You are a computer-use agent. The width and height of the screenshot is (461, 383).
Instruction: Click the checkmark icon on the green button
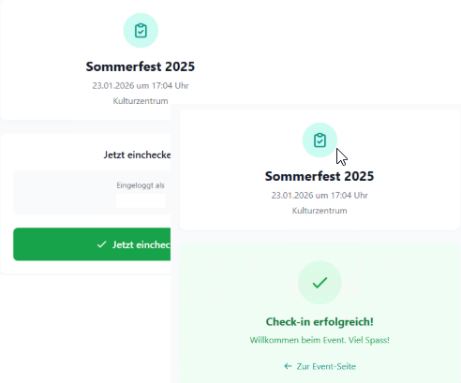102,244
